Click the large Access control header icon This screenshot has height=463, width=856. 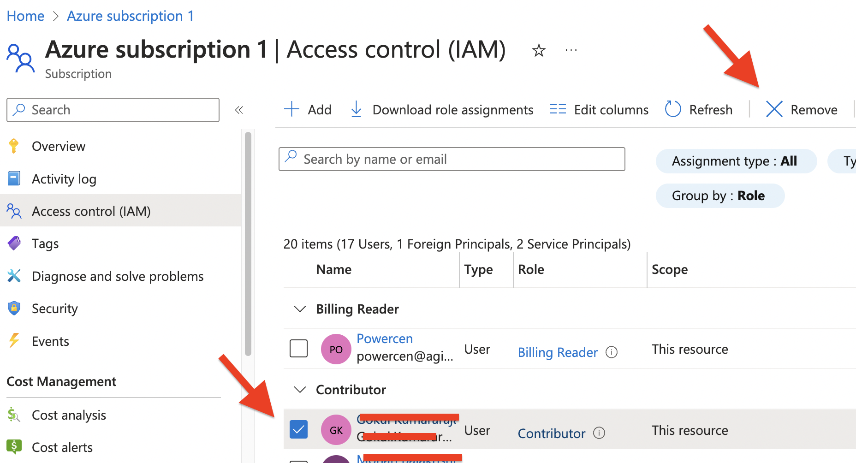click(20, 58)
